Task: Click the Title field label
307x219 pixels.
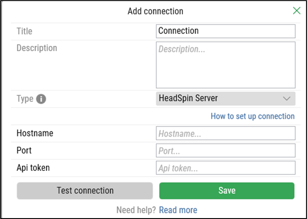Action: coord(25,31)
